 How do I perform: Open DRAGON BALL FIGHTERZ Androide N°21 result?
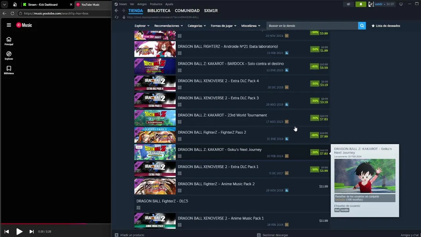click(x=232, y=49)
